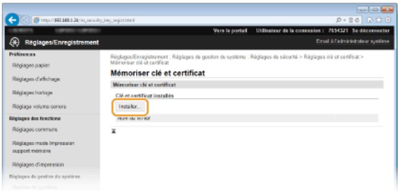Select 'Réglages d'impression' in the sidebar
Image resolution: width=398 pixels, height=191 pixels.
point(38,164)
